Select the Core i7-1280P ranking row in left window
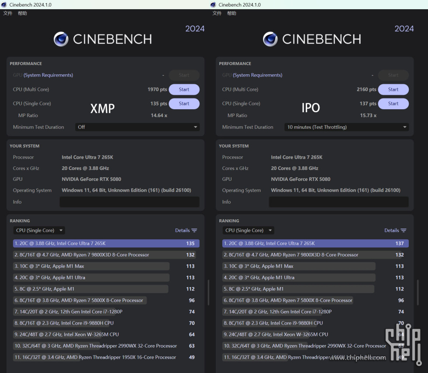Viewport: 428px width, 373px height. (106, 311)
